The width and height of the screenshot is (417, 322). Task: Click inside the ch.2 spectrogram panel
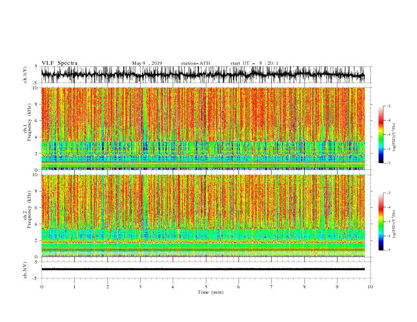[x=203, y=216]
